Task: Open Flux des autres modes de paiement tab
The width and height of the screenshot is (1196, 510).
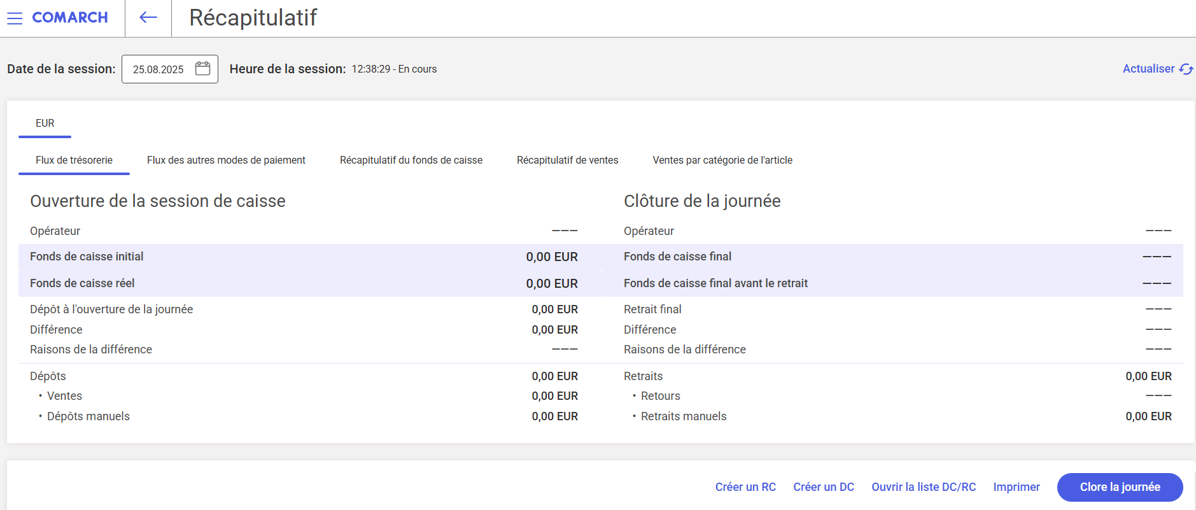Action: point(226,160)
